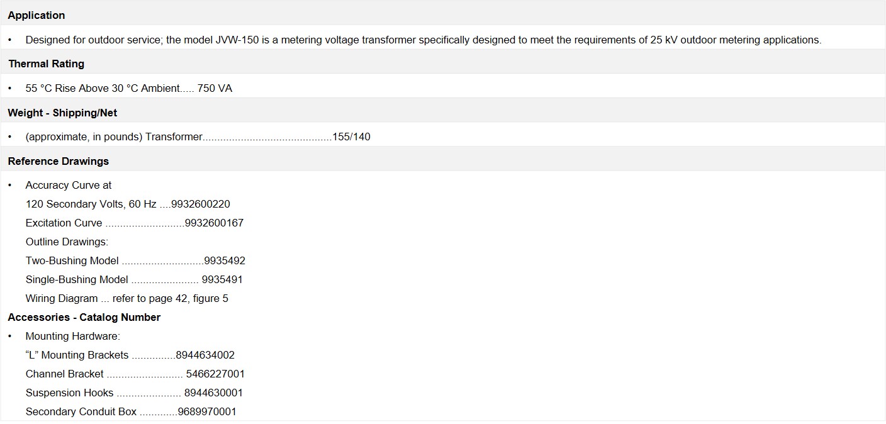The width and height of the screenshot is (886, 424).
Task: Select excitation curve number 9932600167
Action: (214, 223)
